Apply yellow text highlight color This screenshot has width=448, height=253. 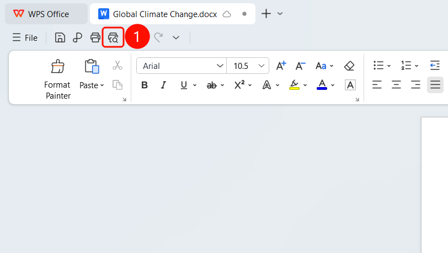[x=294, y=85]
